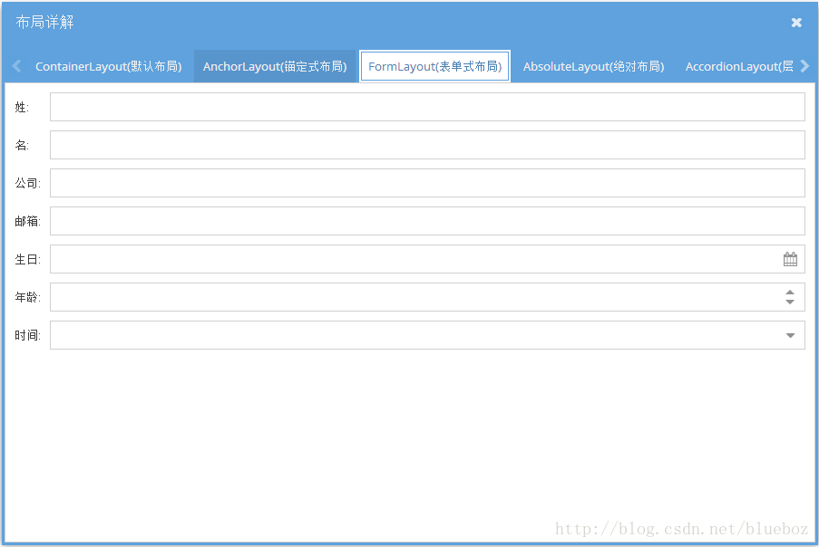Expand the 时间 dropdown list

coord(790,335)
